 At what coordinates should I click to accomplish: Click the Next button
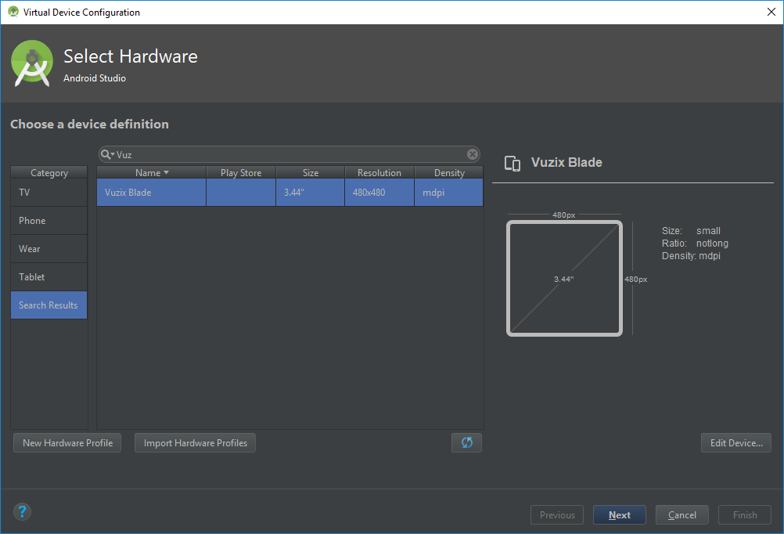click(620, 514)
